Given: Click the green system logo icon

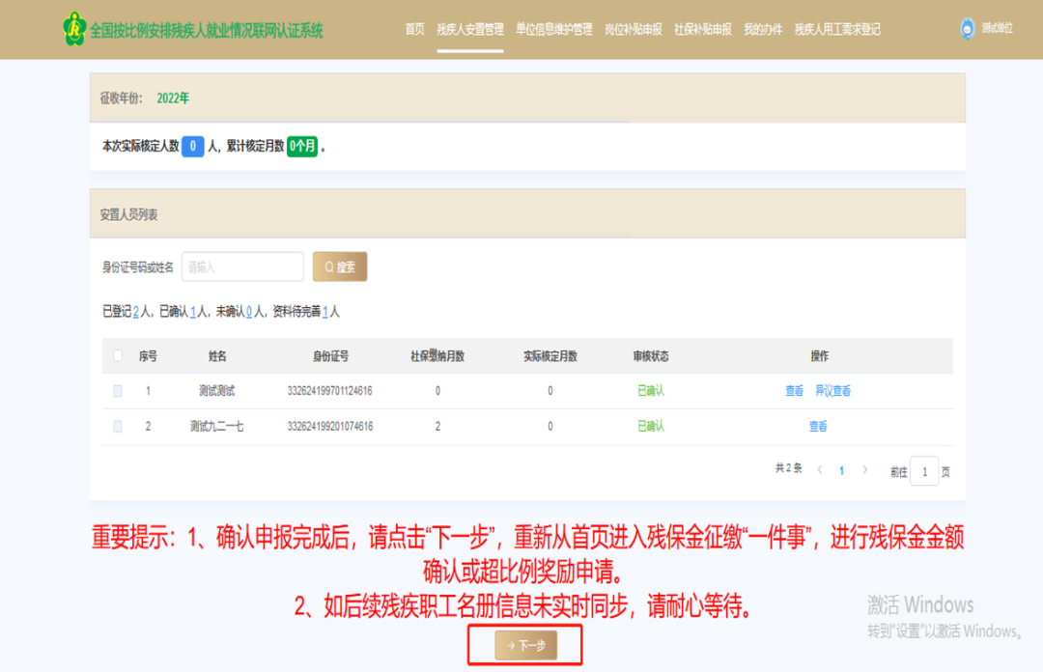Looking at the screenshot, I should (74, 30).
